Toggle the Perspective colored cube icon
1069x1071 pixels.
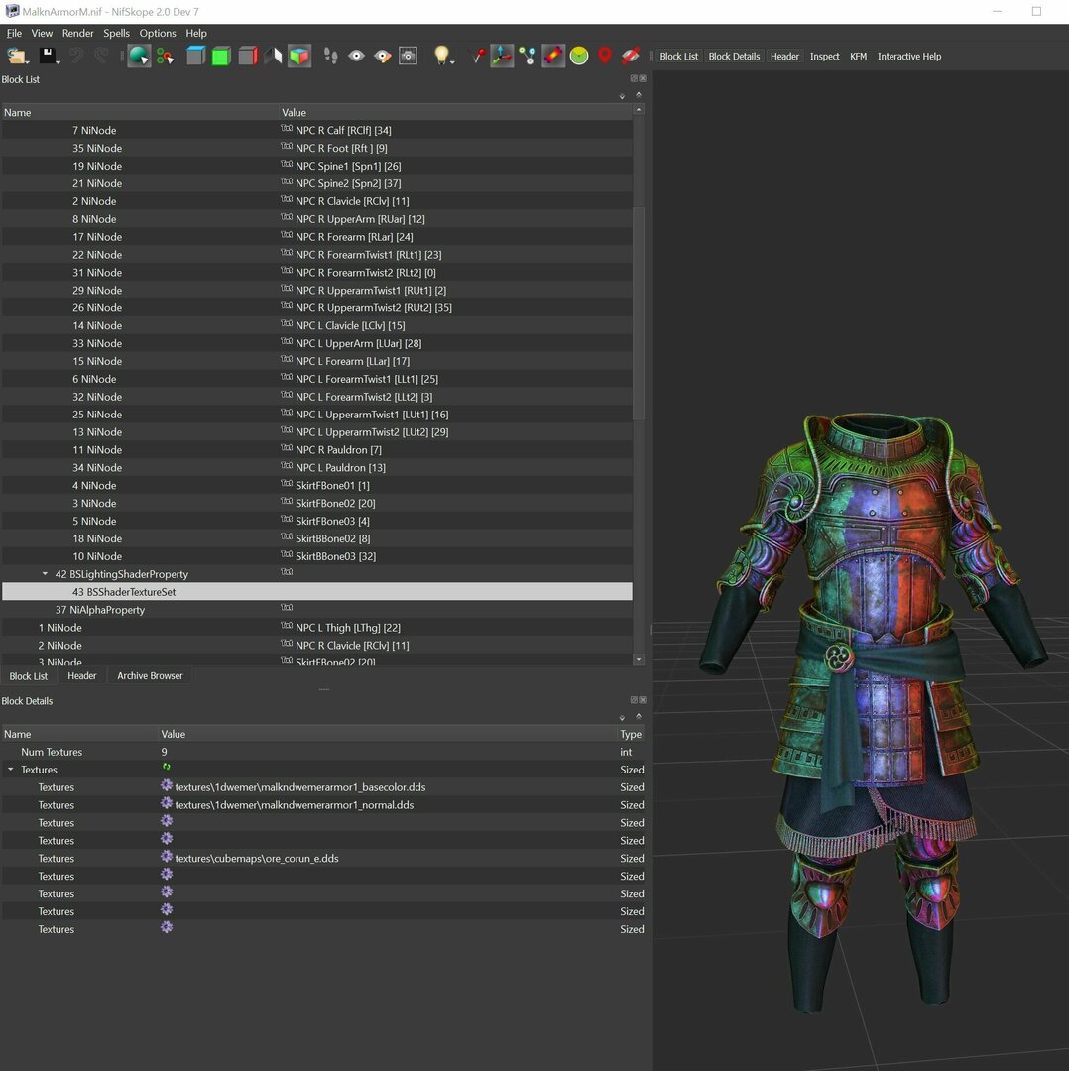299,56
